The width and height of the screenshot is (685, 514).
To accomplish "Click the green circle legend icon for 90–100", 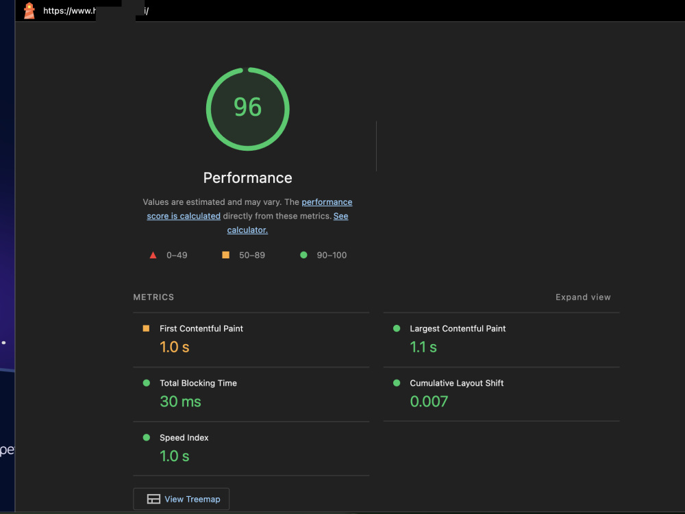I will (x=303, y=255).
